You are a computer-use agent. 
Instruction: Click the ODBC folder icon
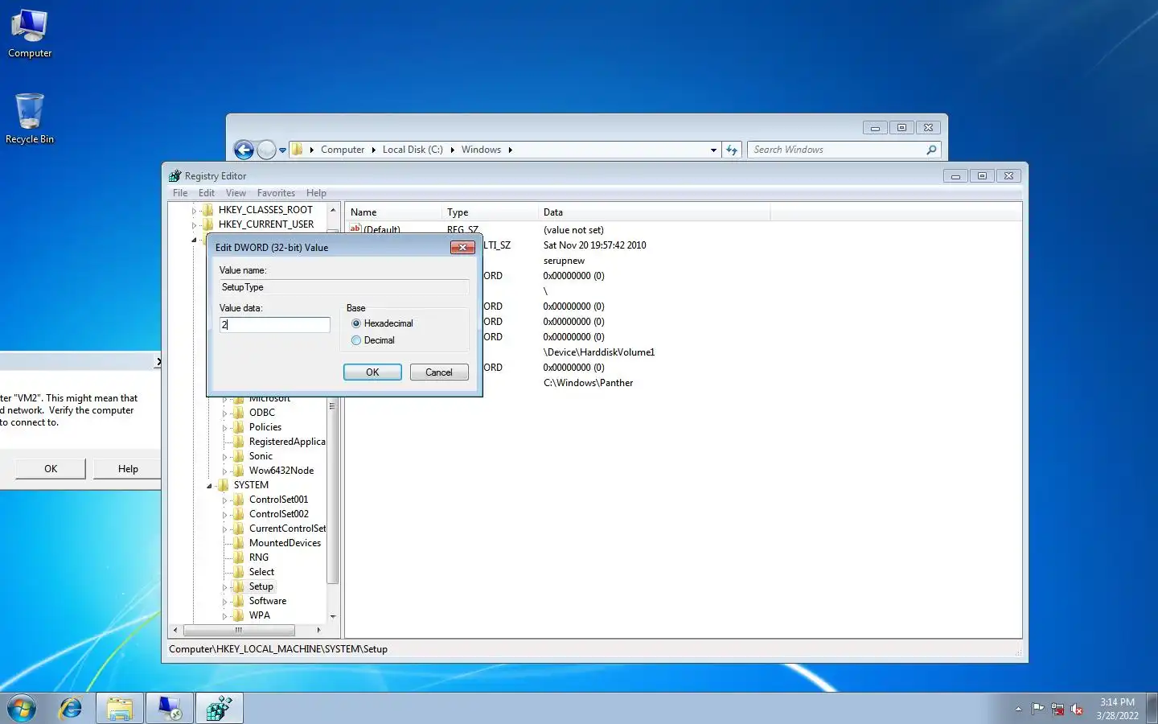click(x=239, y=413)
